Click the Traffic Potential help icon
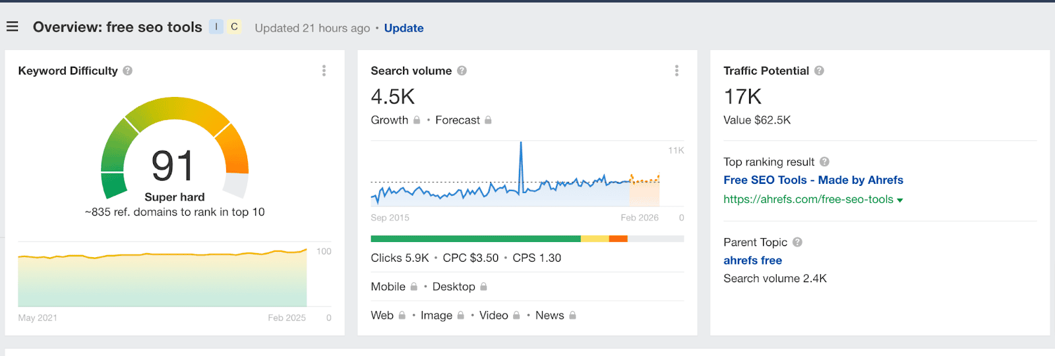This screenshot has width=1055, height=356. [819, 71]
